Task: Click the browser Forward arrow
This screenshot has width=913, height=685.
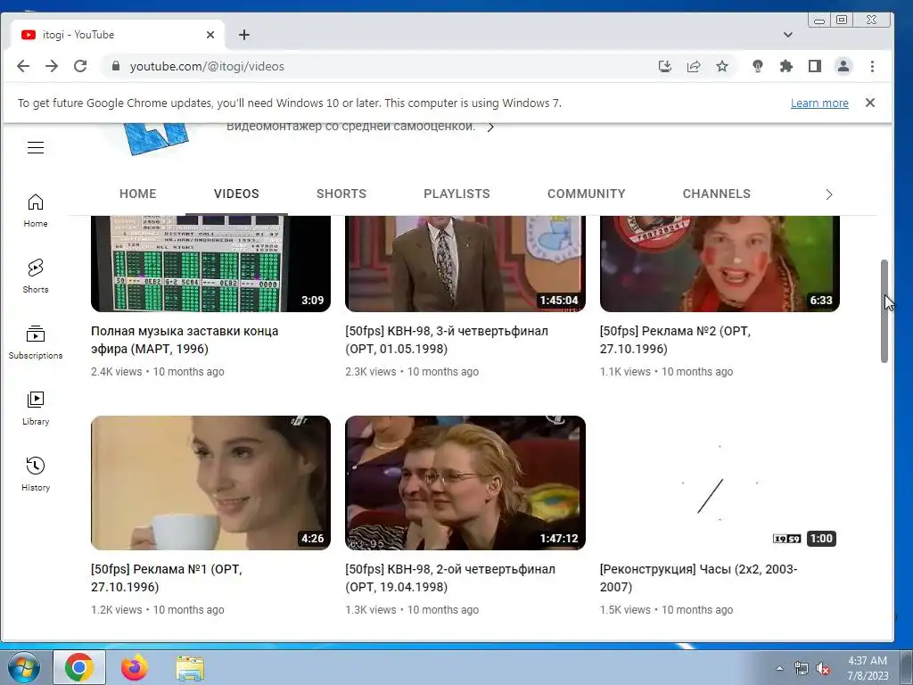Action: point(52,66)
